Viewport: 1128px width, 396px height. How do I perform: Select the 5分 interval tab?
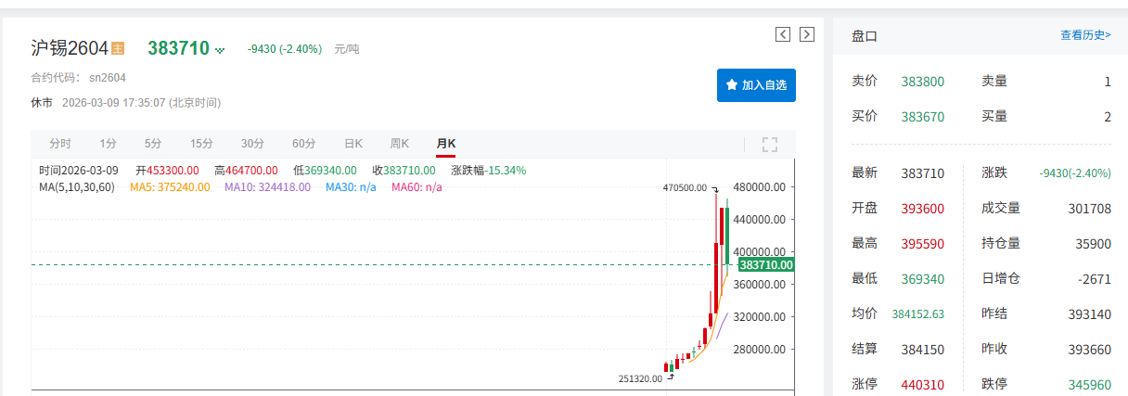pyautogui.click(x=153, y=144)
